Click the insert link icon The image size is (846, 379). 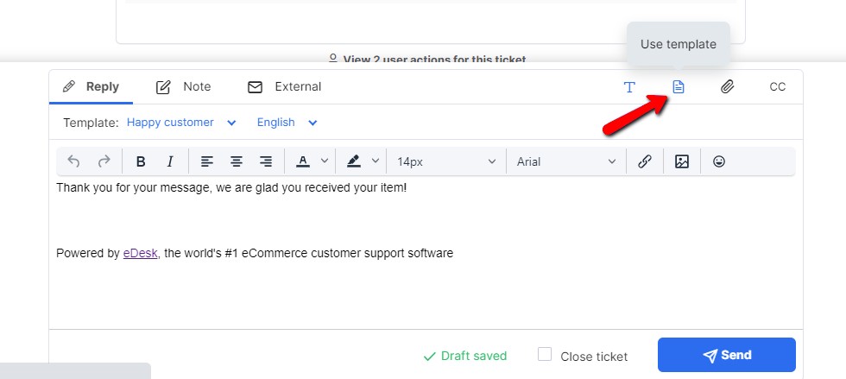tap(644, 161)
